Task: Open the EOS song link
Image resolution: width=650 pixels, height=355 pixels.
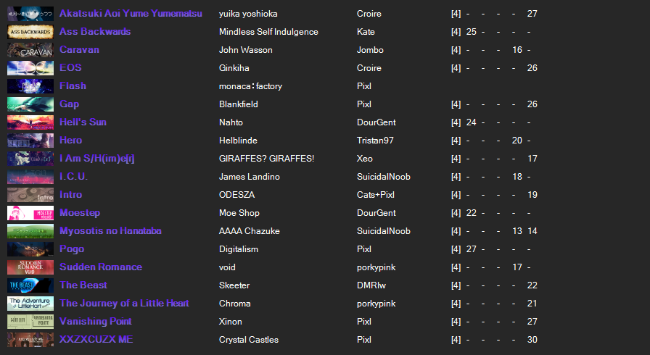Action: (x=70, y=68)
